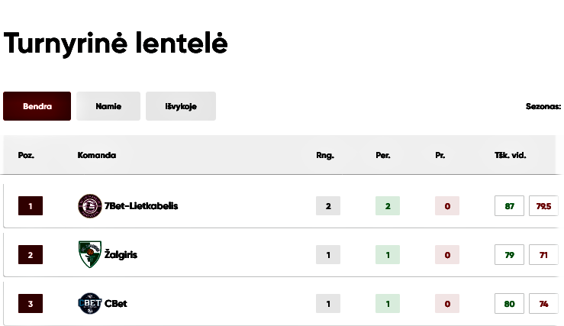Switch to the Išvykoje tab
Viewport: 564px width, 326px height.
pos(181,106)
